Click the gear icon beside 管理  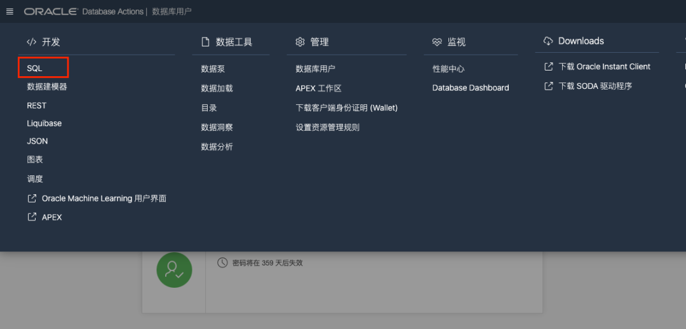tap(300, 42)
